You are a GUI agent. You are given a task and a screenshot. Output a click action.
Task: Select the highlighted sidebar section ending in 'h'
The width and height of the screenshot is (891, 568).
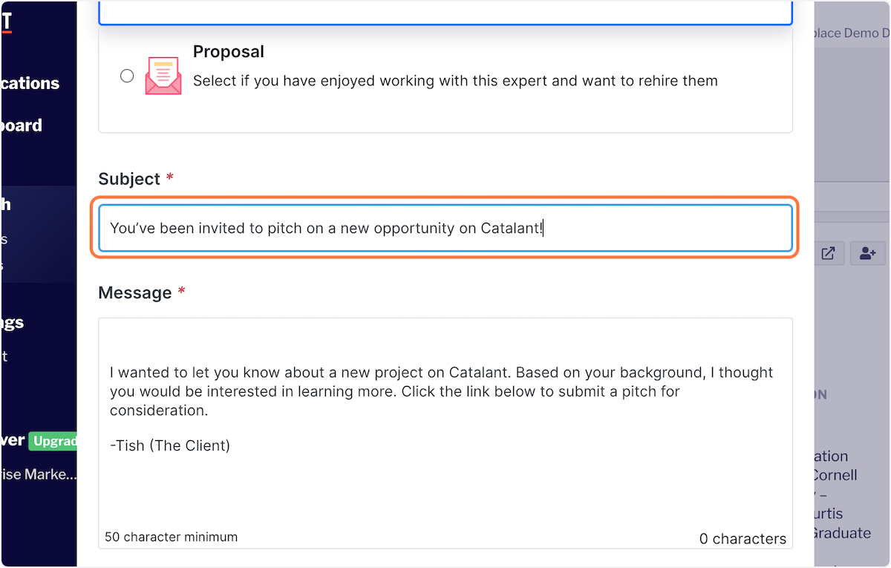point(6,205)
